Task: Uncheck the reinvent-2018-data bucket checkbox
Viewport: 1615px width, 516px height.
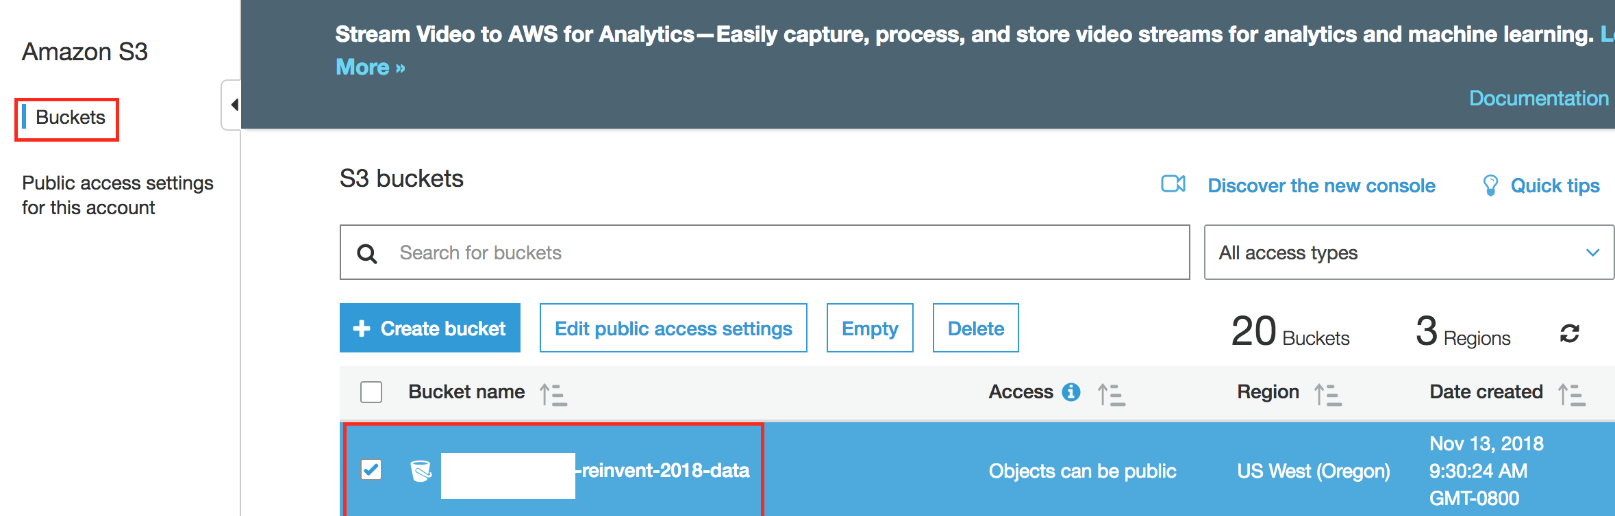Action: (371, 470)
